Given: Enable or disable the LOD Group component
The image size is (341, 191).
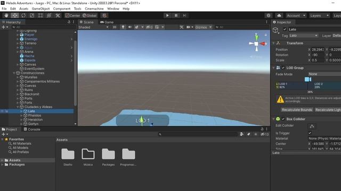Looking at the screenshot, I should 283,68.
